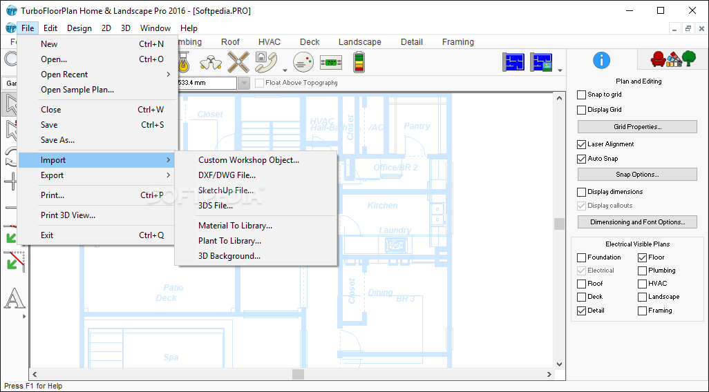Check Float Above Topography
Image resolution: width=709 pixels, height=392 pixels.
pyautogui.click(x=259, y=83)
